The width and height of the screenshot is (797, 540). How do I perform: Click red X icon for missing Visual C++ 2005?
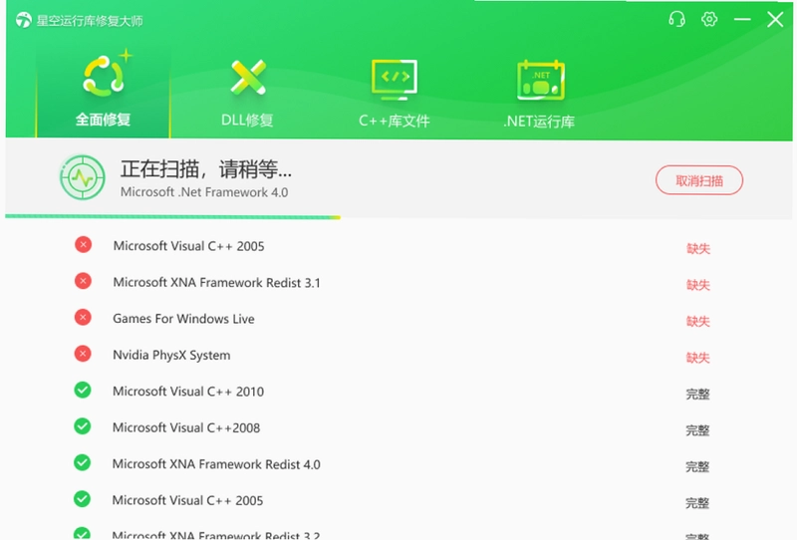coord(83,244)
